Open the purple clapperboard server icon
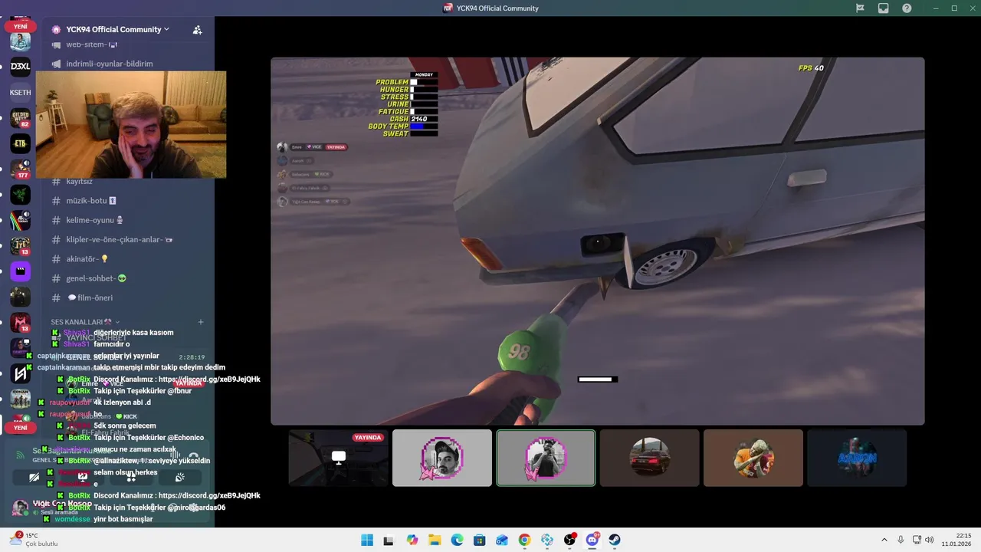This screenshot has height=552, width=981. [21, 271]
